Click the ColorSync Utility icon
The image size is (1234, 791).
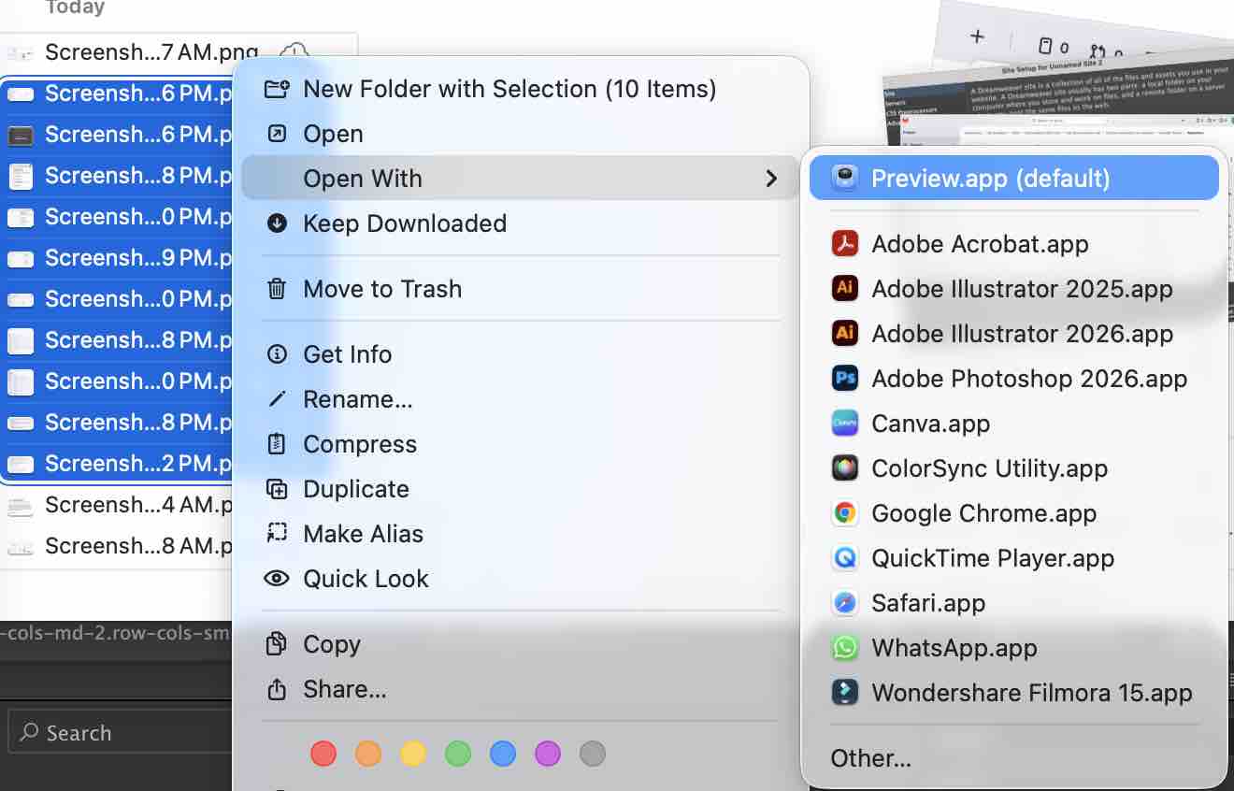click(x=845, y=468)
